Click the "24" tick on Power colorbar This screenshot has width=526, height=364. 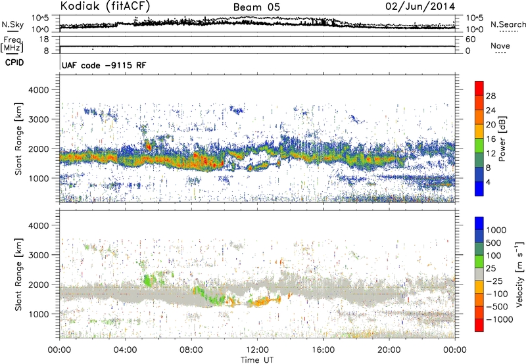pos(490,110)
